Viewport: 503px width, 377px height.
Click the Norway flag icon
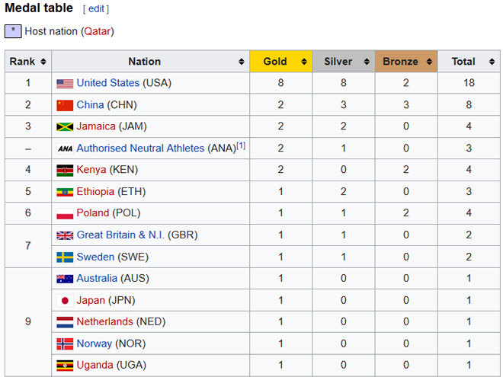pyautogui.click(x=65, y=343)
